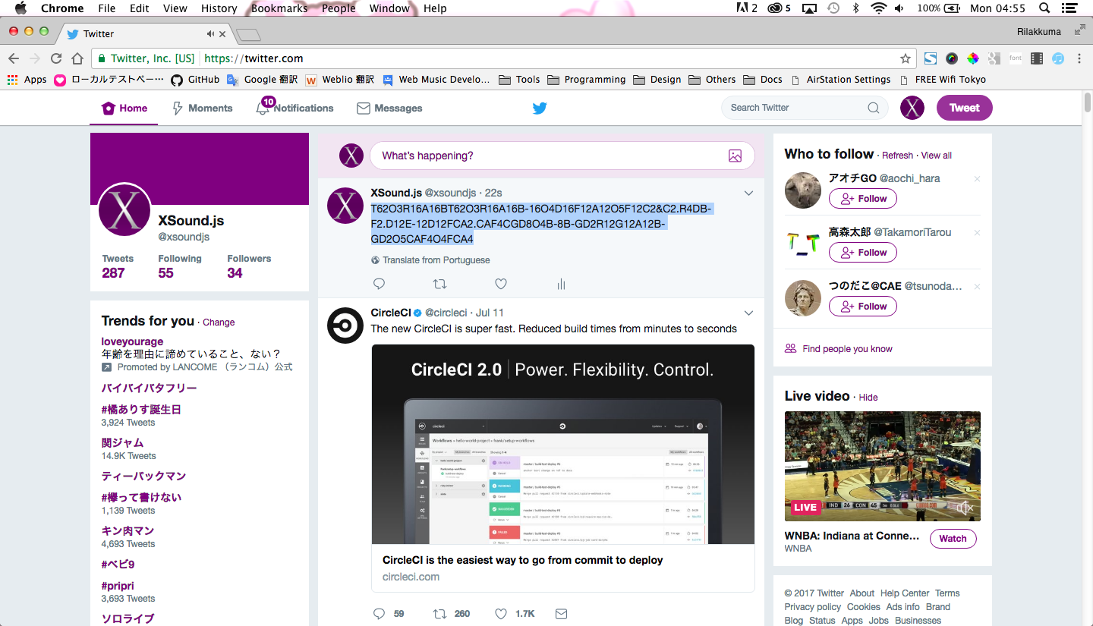1093x626 pixels.
Task: Open the Tools bookmark folder
Action: tap(520, 80)
